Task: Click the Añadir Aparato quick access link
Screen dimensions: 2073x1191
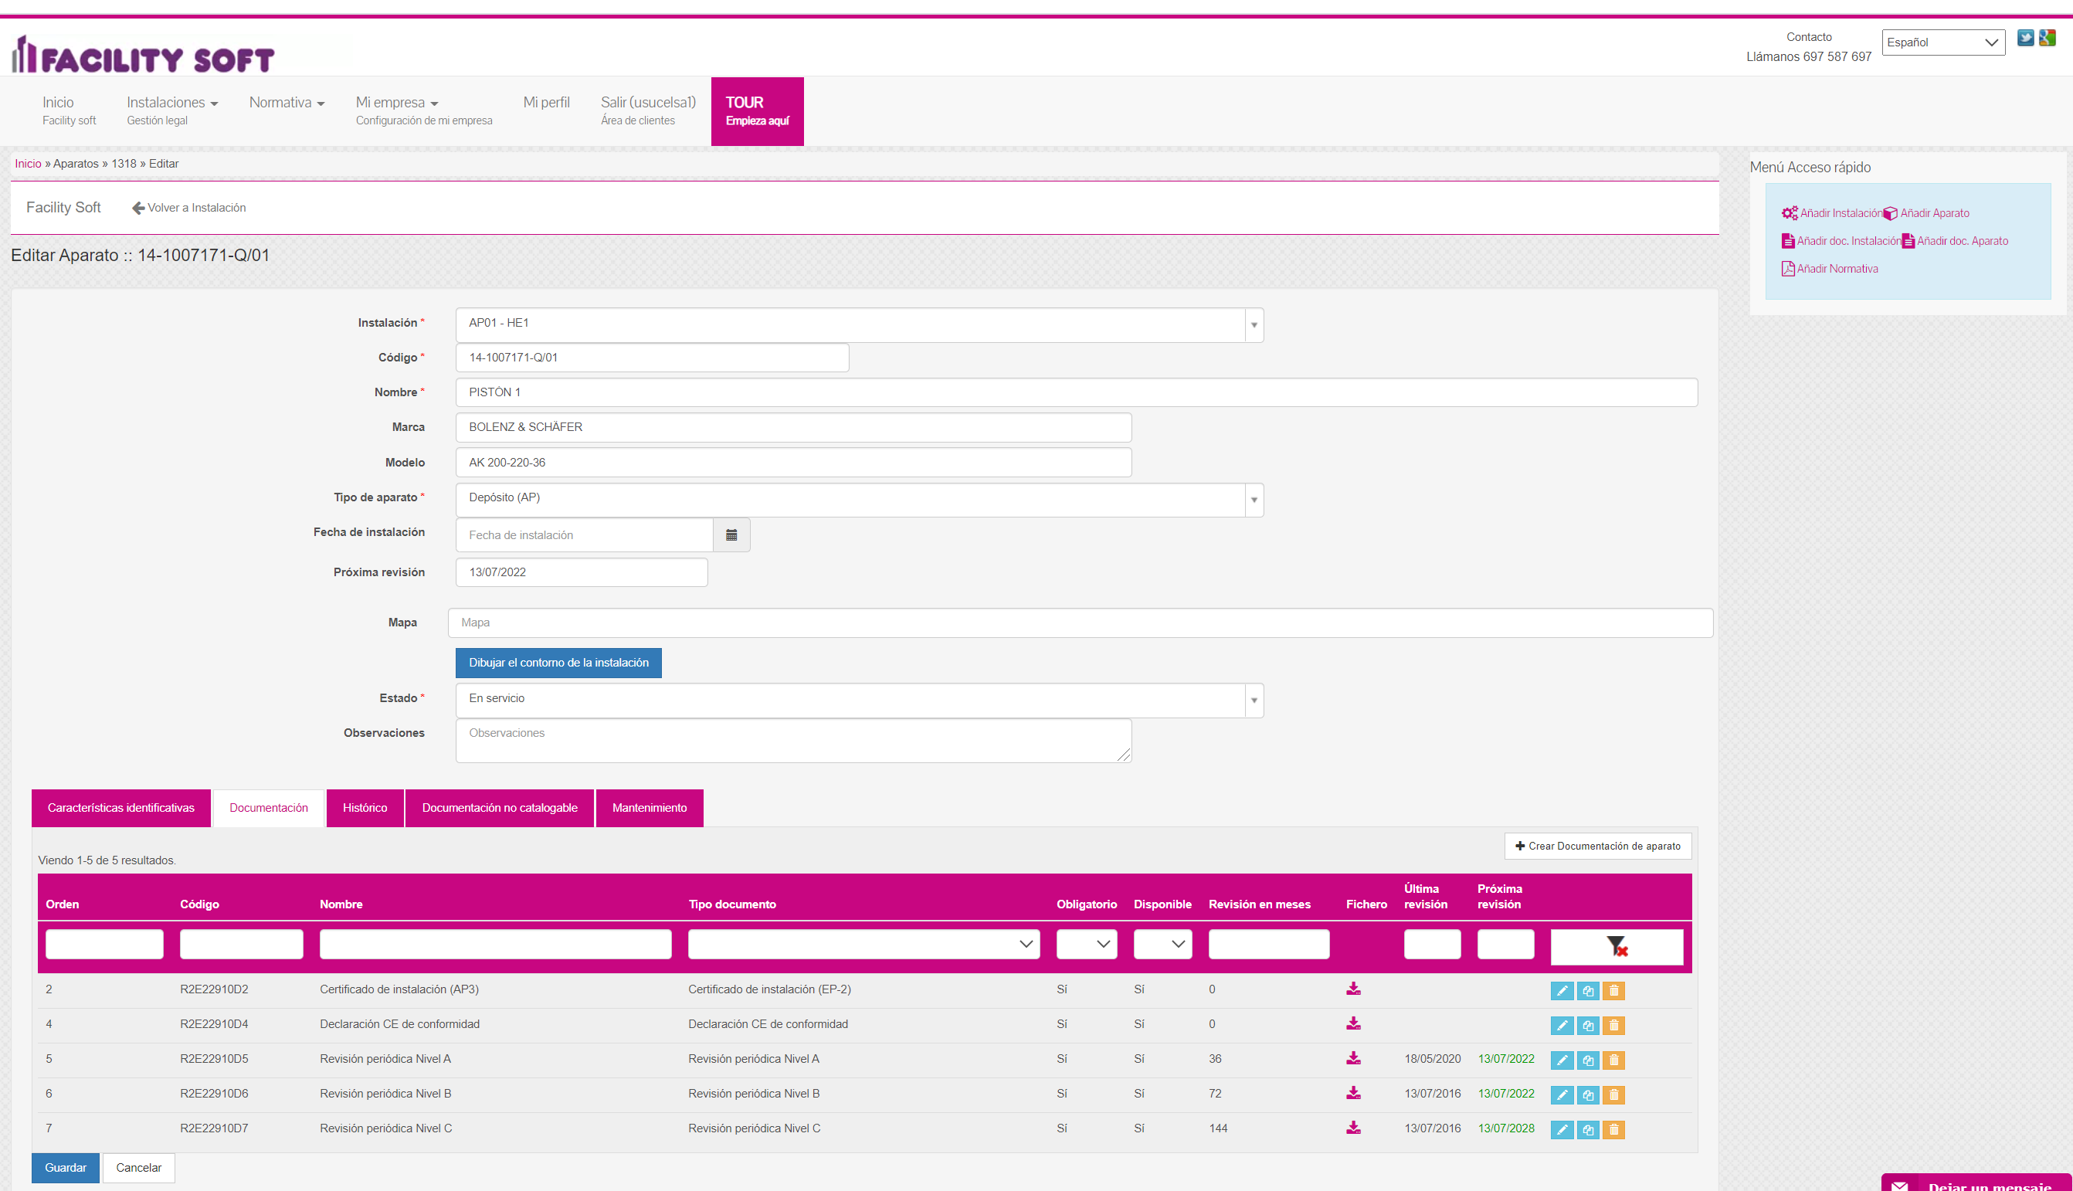Action: (1934, 213)
